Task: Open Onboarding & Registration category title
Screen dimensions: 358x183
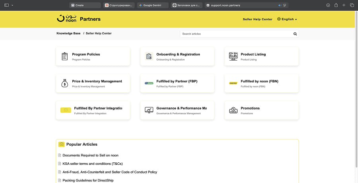Action: (x=178, y=55)
